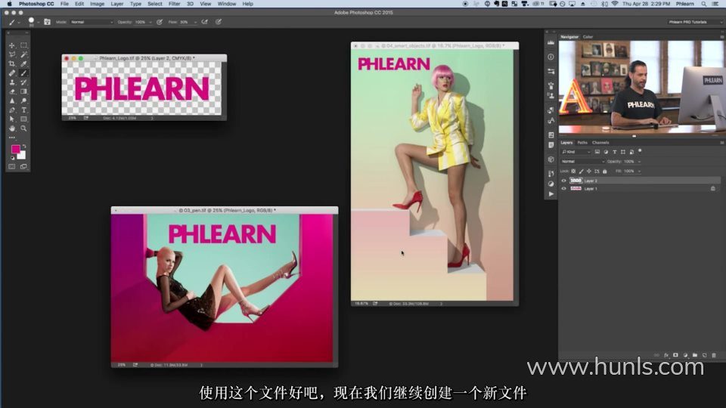Toggle the layer filter on/off switch
This screenshot has width=726, height=408.
click(x=640, y=151)
